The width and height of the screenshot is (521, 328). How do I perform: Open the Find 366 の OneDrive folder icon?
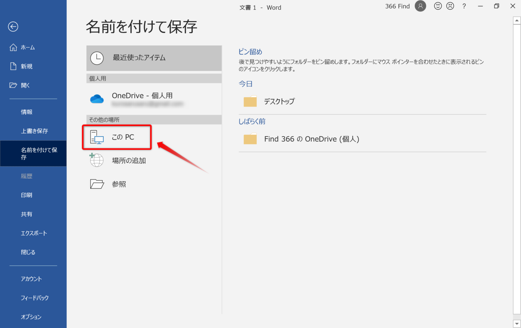click(250, 139)
